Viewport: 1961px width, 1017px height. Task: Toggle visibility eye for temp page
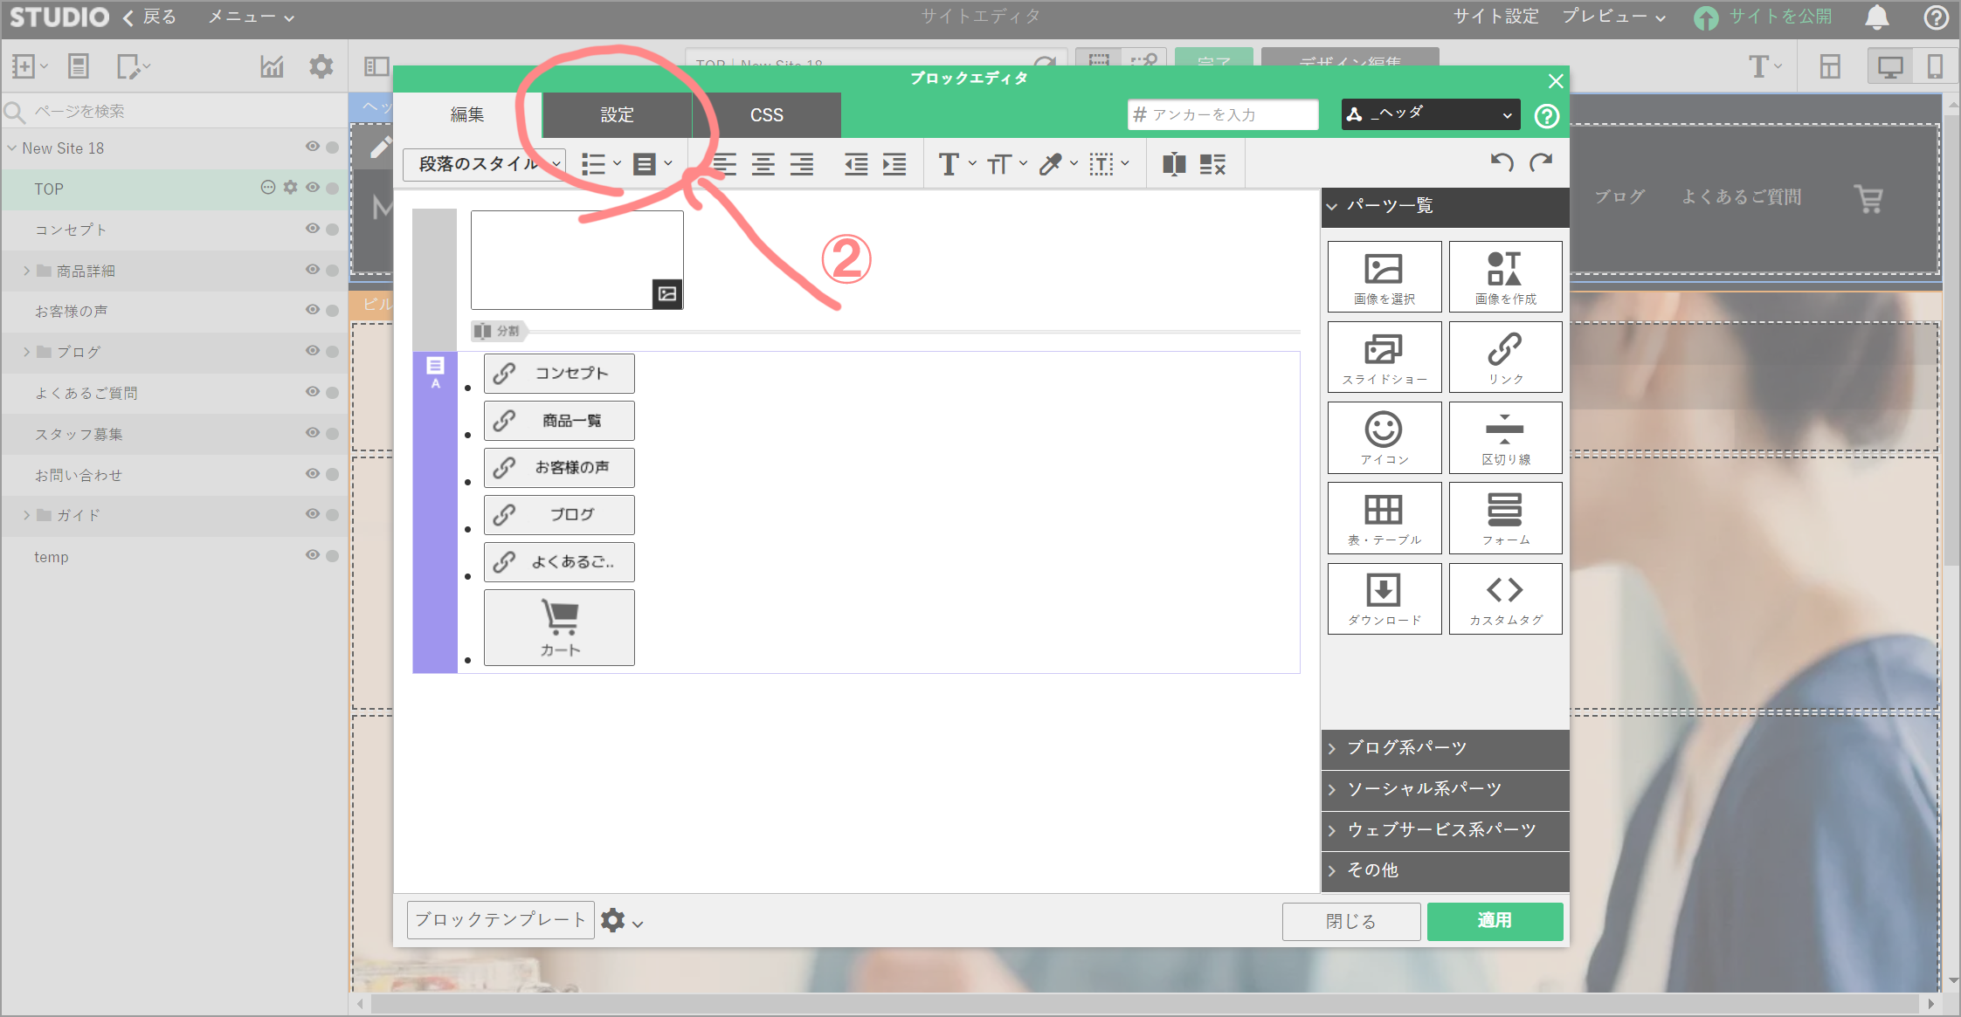click(x=312, y=555)
